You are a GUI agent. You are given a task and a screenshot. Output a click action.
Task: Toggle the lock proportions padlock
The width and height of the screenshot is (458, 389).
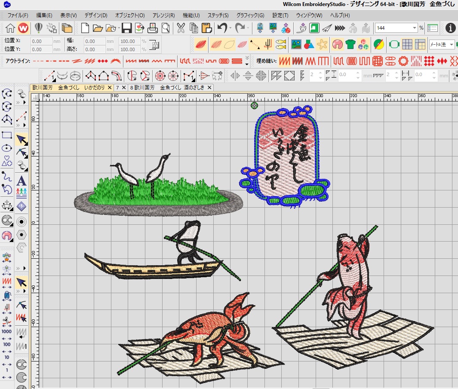154,45
